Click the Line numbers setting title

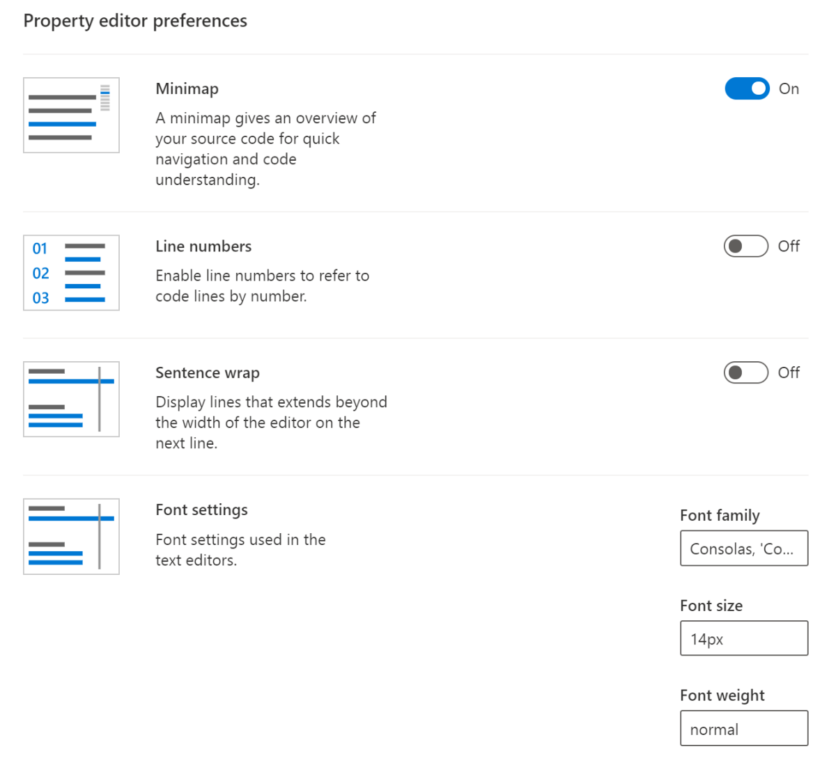203,246
